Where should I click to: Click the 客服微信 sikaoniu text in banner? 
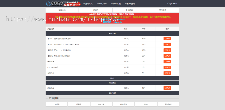(112, 22)
